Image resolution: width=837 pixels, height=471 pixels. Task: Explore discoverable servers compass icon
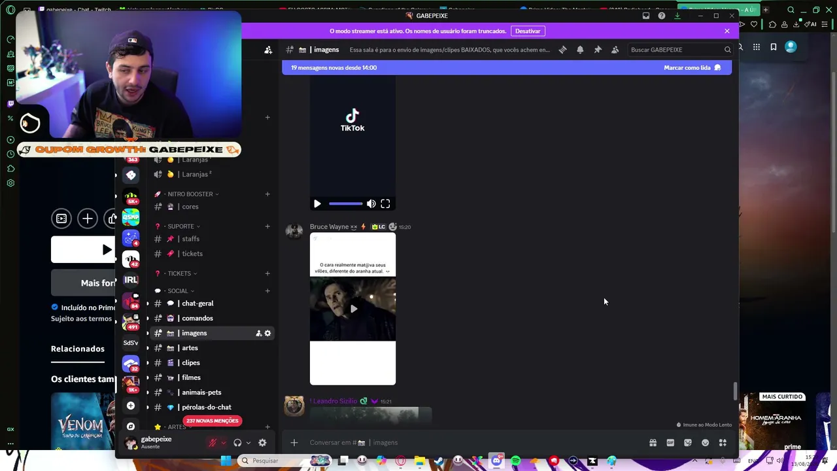131,427
